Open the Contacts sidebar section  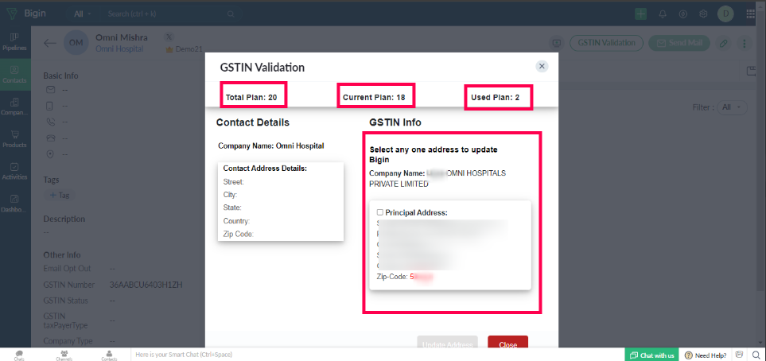point(14,74)
